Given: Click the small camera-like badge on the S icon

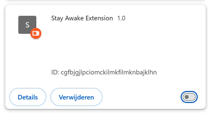Looking at the screenshot, I should [x=36, y=33].
